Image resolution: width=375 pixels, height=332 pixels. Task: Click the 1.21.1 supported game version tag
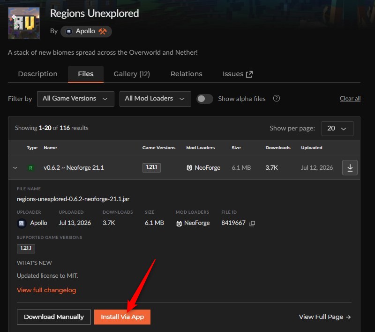(x=26, y=248)
